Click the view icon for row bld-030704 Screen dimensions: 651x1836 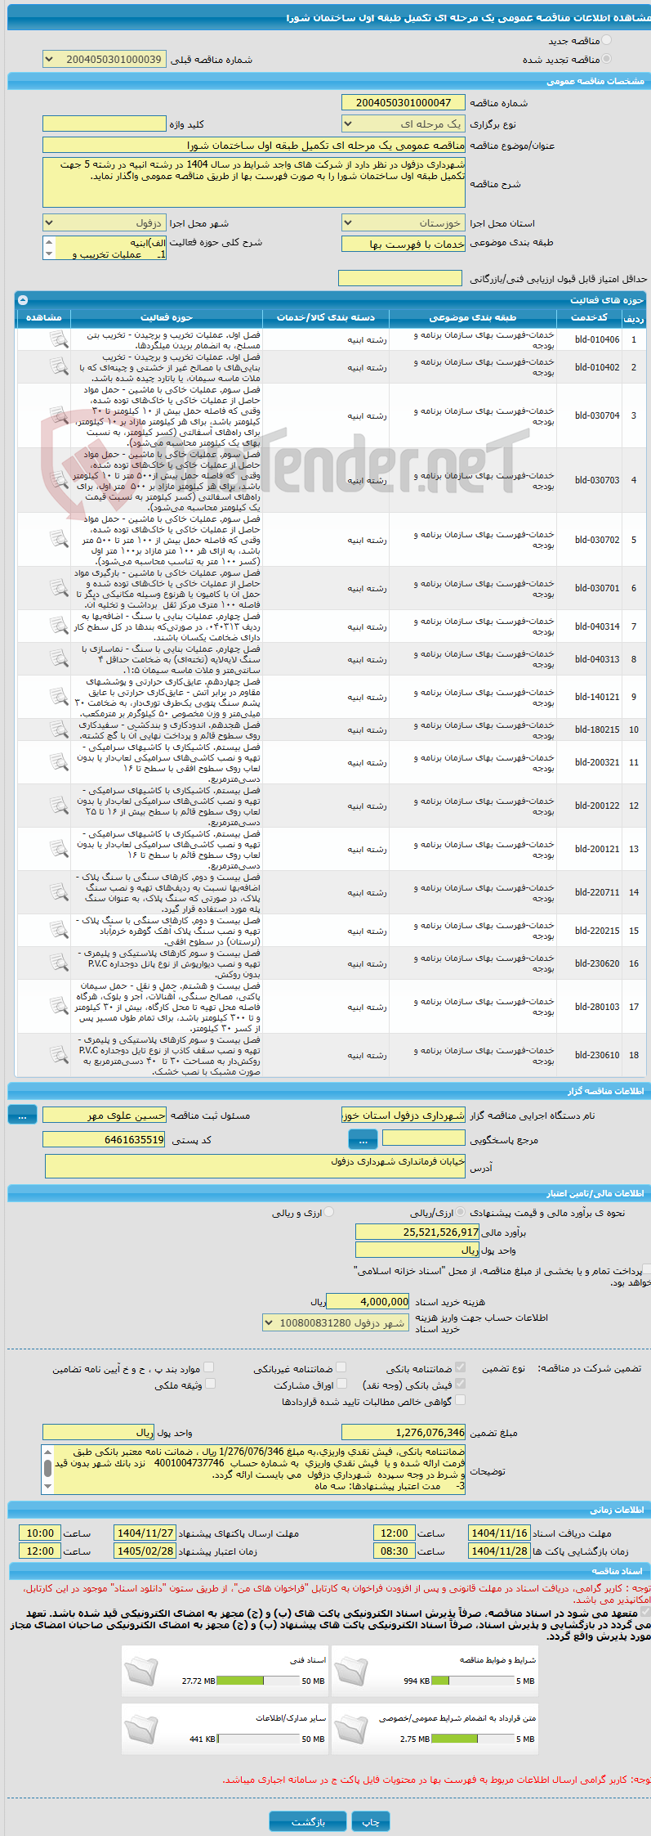click(x=59, y=416)
